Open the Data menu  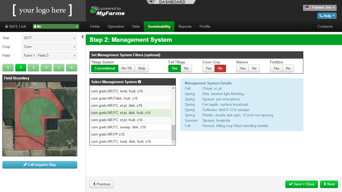coord(136,27)
